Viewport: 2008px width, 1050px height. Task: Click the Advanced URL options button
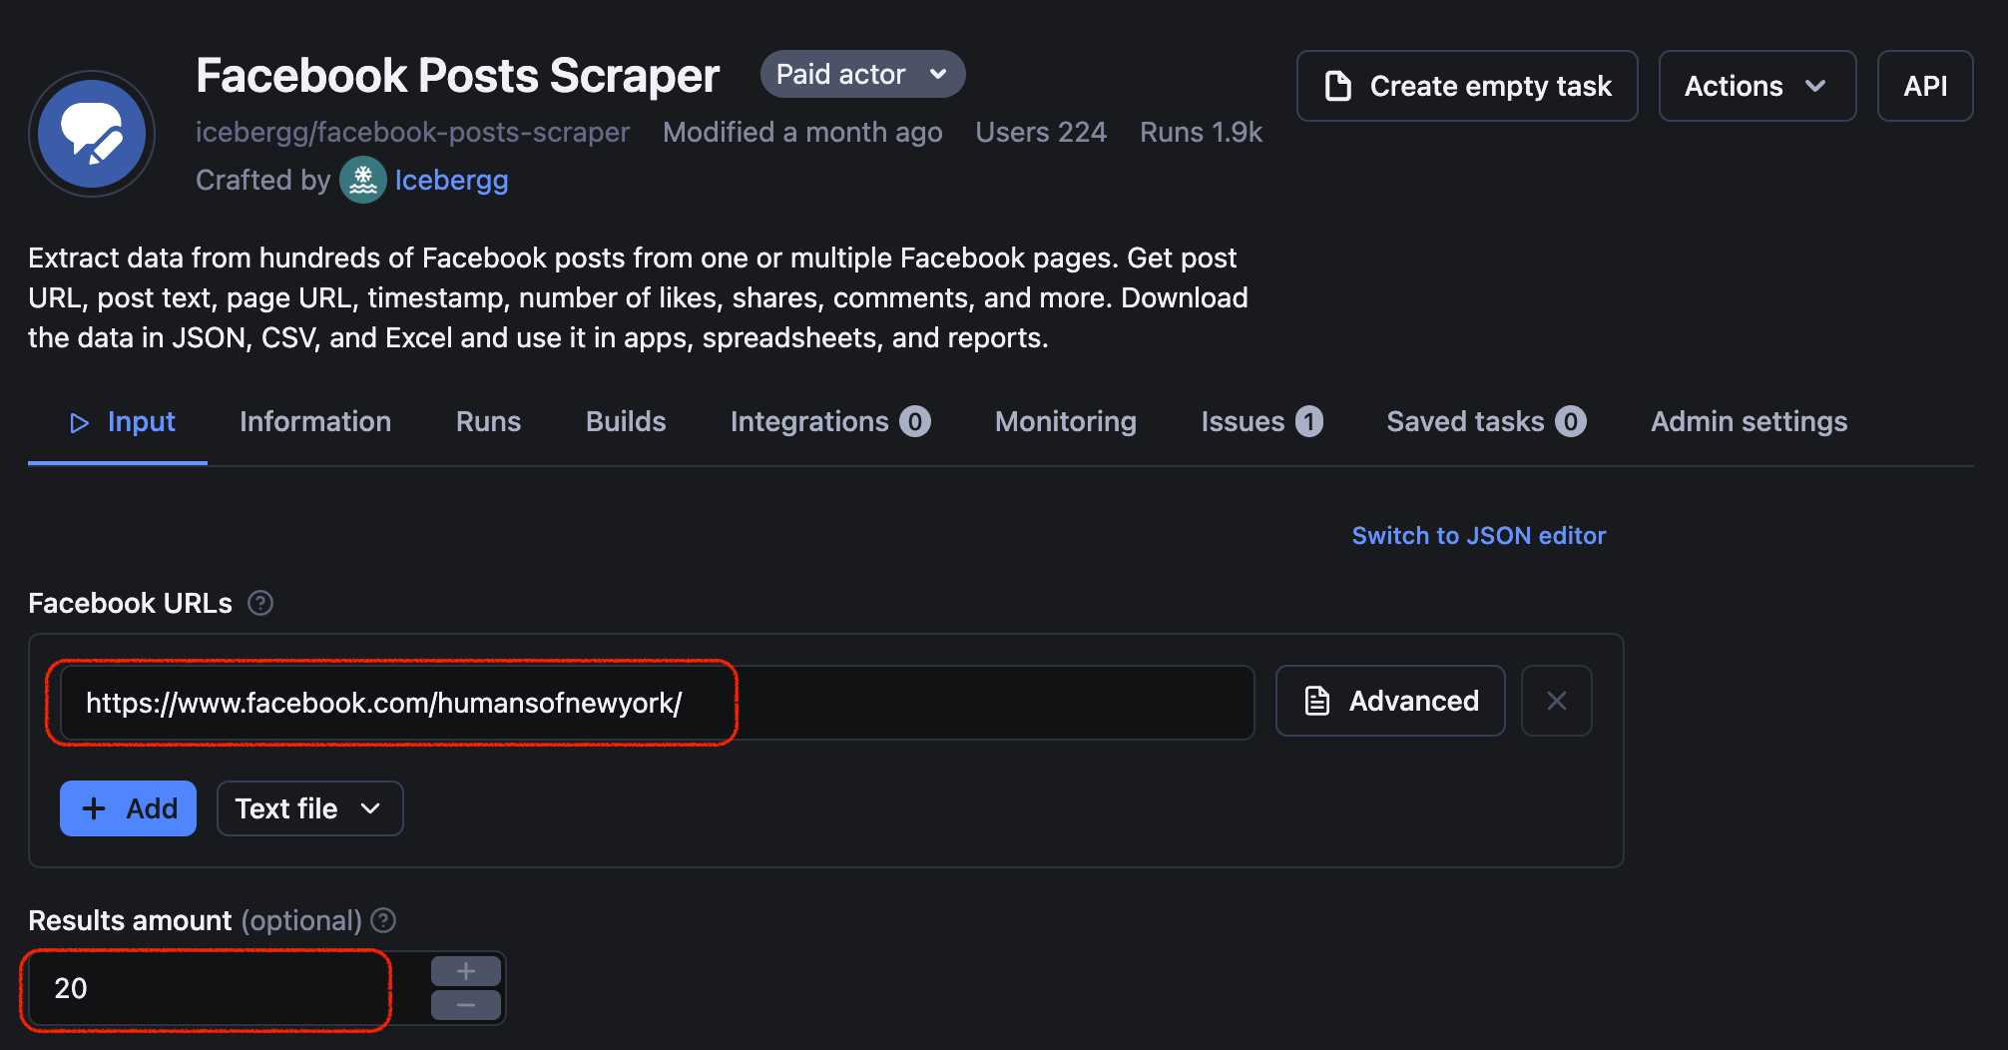[1390, 701]
